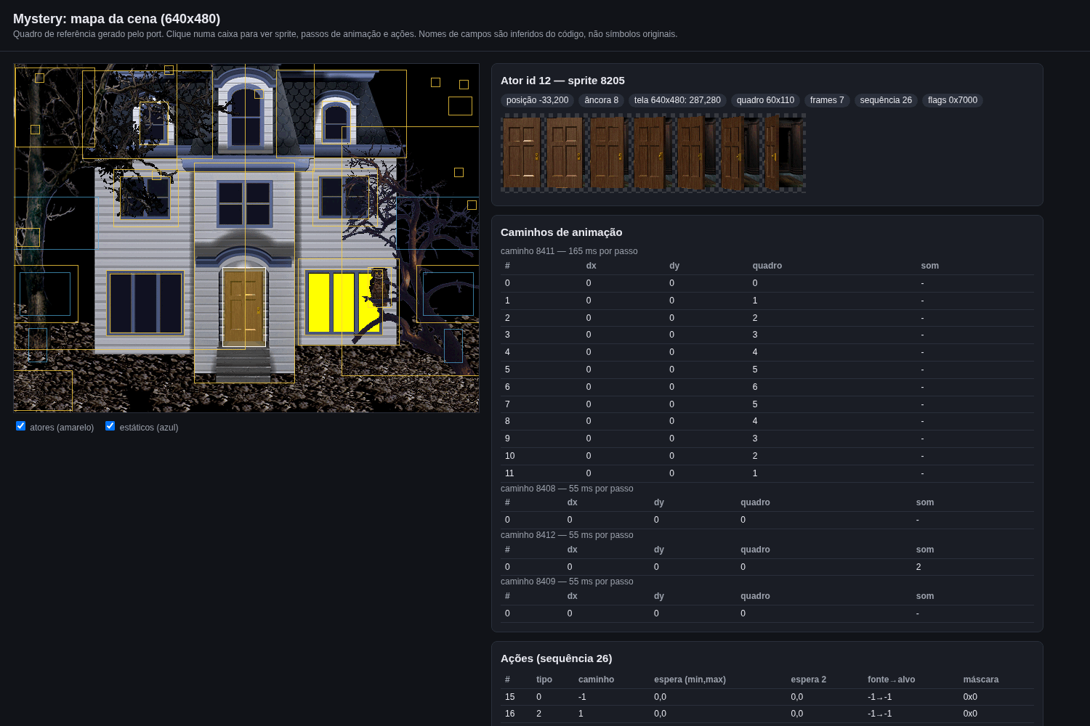
Task: Click the white-outlined rectangle in the top-right sky
Action: (x=460, y=106)
